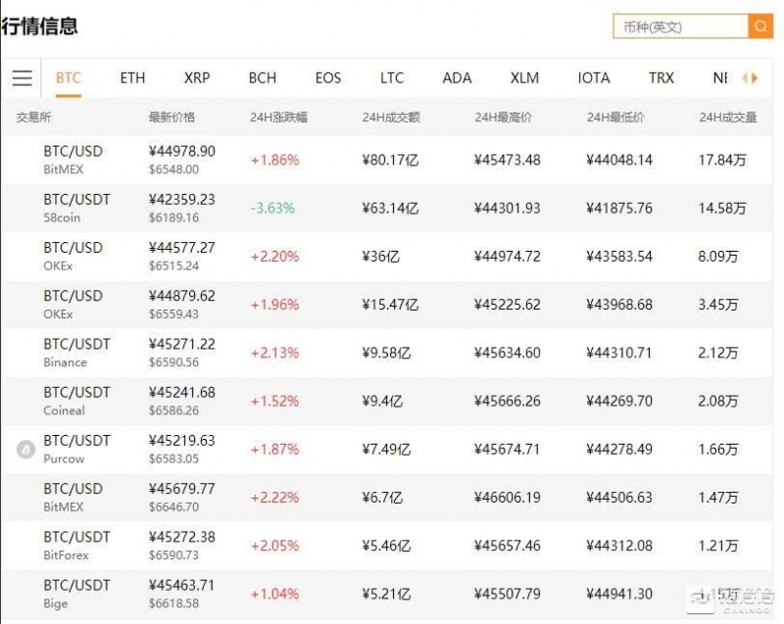
Task: Select the BTC tab
Action: click(x=68, y=78)
